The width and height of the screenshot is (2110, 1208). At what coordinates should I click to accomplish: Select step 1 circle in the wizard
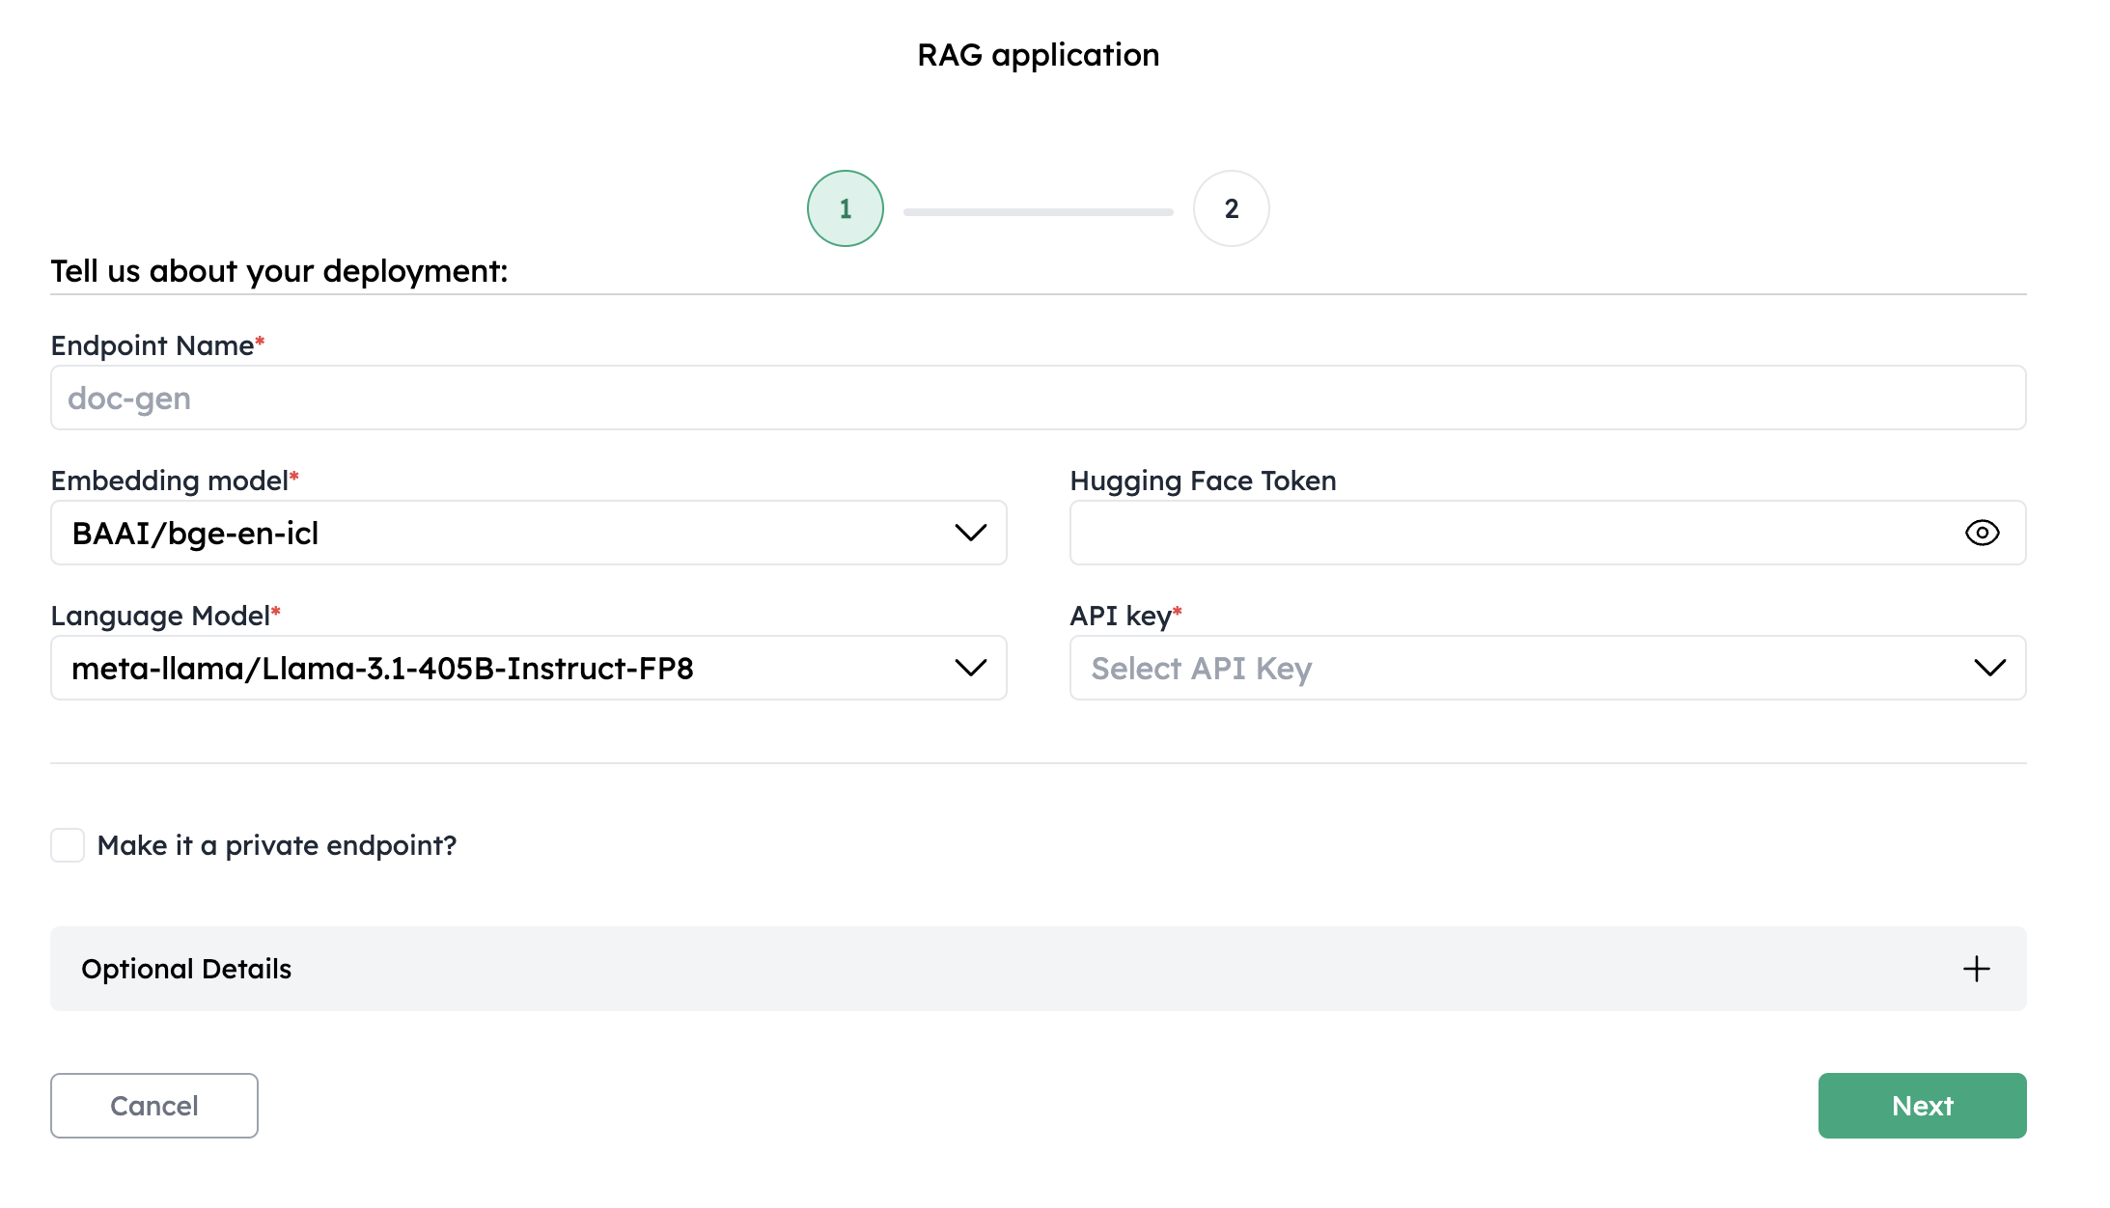pyautogui.click(x=846, y=208)
